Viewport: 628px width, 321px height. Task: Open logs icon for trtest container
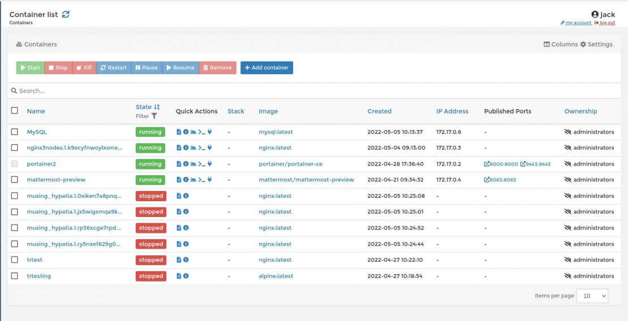pyautogui.click(x=179, y=260)
